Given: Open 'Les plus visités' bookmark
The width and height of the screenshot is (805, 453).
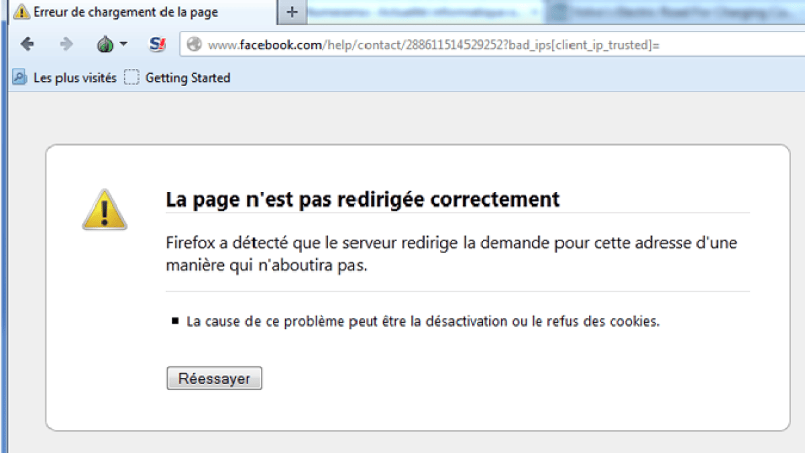Looking at the screenshot, I should click(x=65, y=78).
